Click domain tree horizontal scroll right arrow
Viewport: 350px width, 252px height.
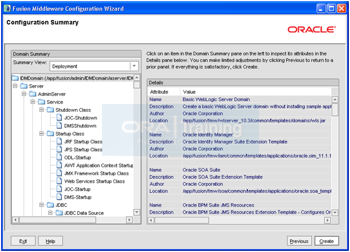[129, 220]
